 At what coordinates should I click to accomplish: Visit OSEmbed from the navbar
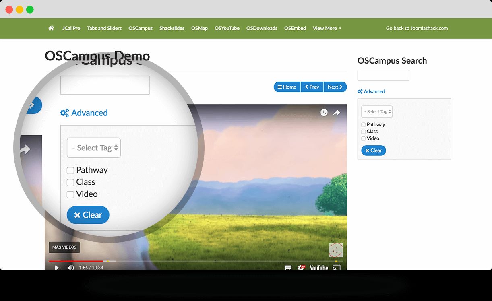point(295,28)
